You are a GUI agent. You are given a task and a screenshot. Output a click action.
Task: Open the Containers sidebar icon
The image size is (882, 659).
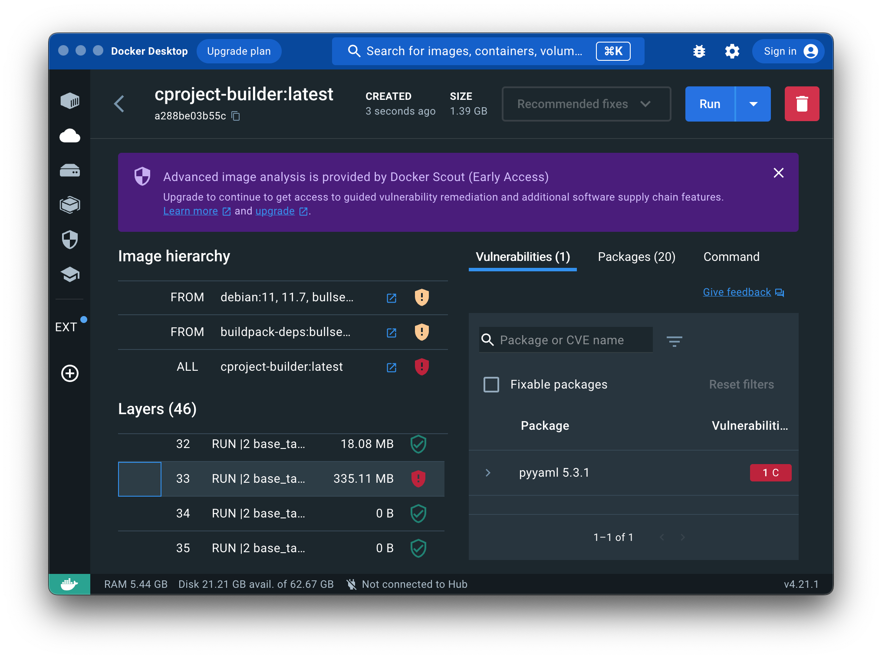(70, 101)
